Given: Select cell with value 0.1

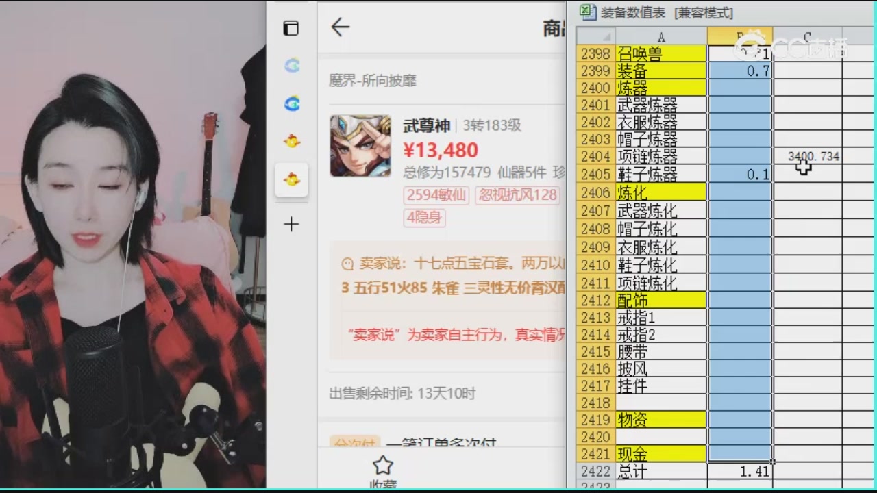Looking at the screenshot, I should pos(740,174).
